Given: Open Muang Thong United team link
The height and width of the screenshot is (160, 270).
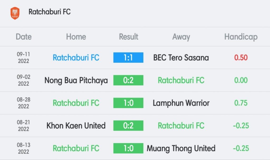Looking at the screenshot, I should [x=181, y=148].
